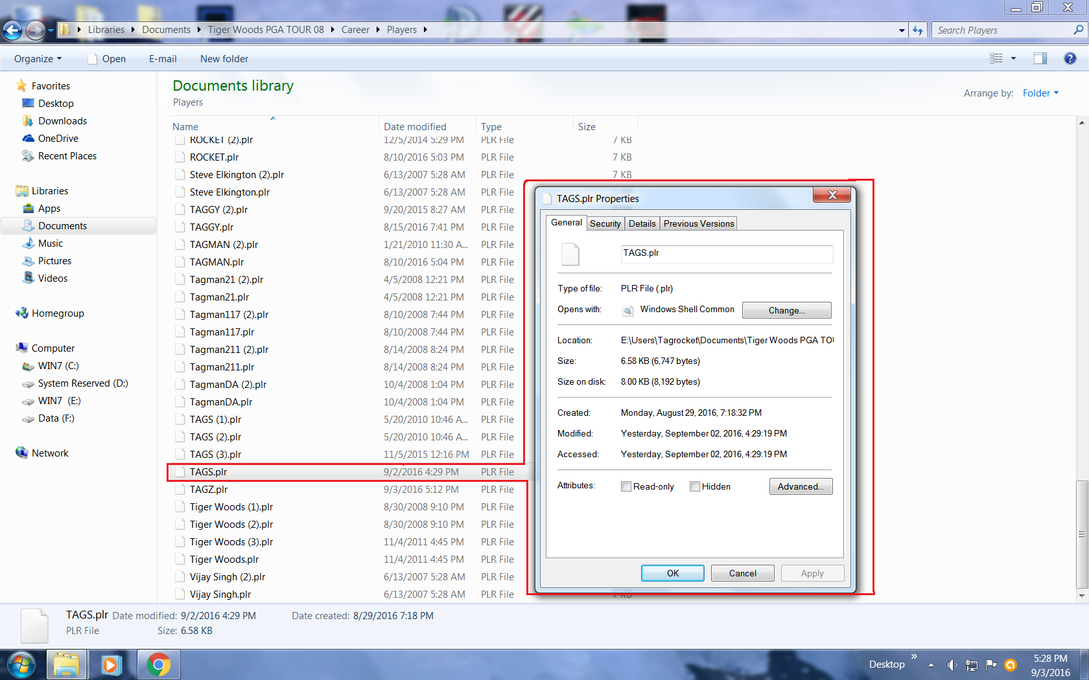Image resolution: width=1089 pixels, height=680 pixels.
Task: Show the preview pane icon
Action: (x=1040, y=58)
